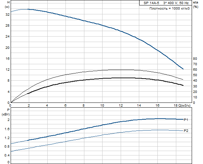Click the 0.4 tick on the power axis
This screenshot has width=203, height=164.
pos(7,155)
